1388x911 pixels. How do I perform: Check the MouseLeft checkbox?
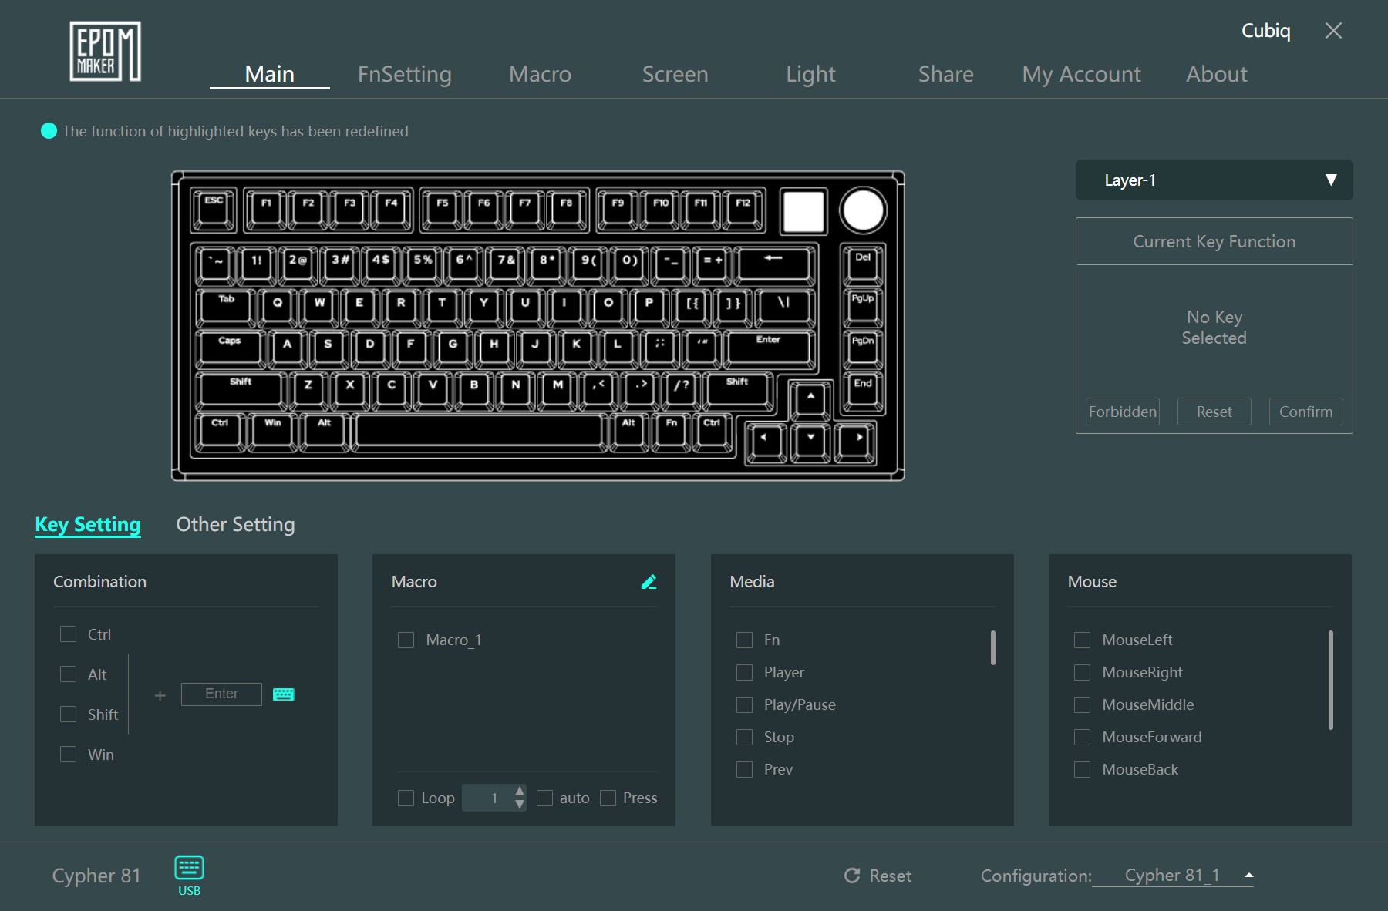point(1082,640)
